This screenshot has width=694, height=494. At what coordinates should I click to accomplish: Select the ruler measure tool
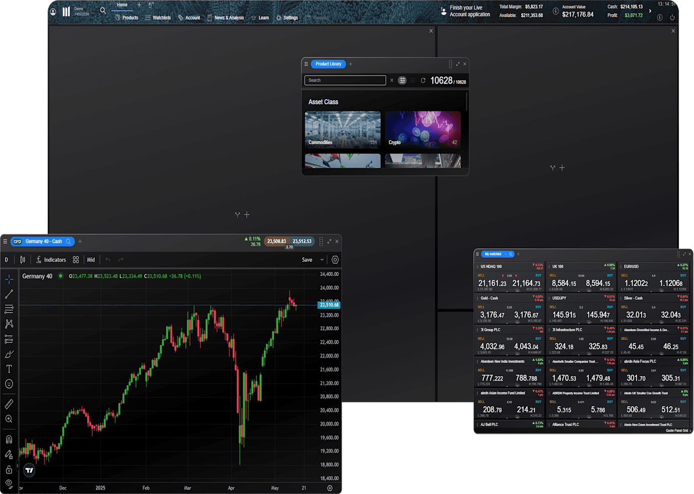tap(9, 404)
